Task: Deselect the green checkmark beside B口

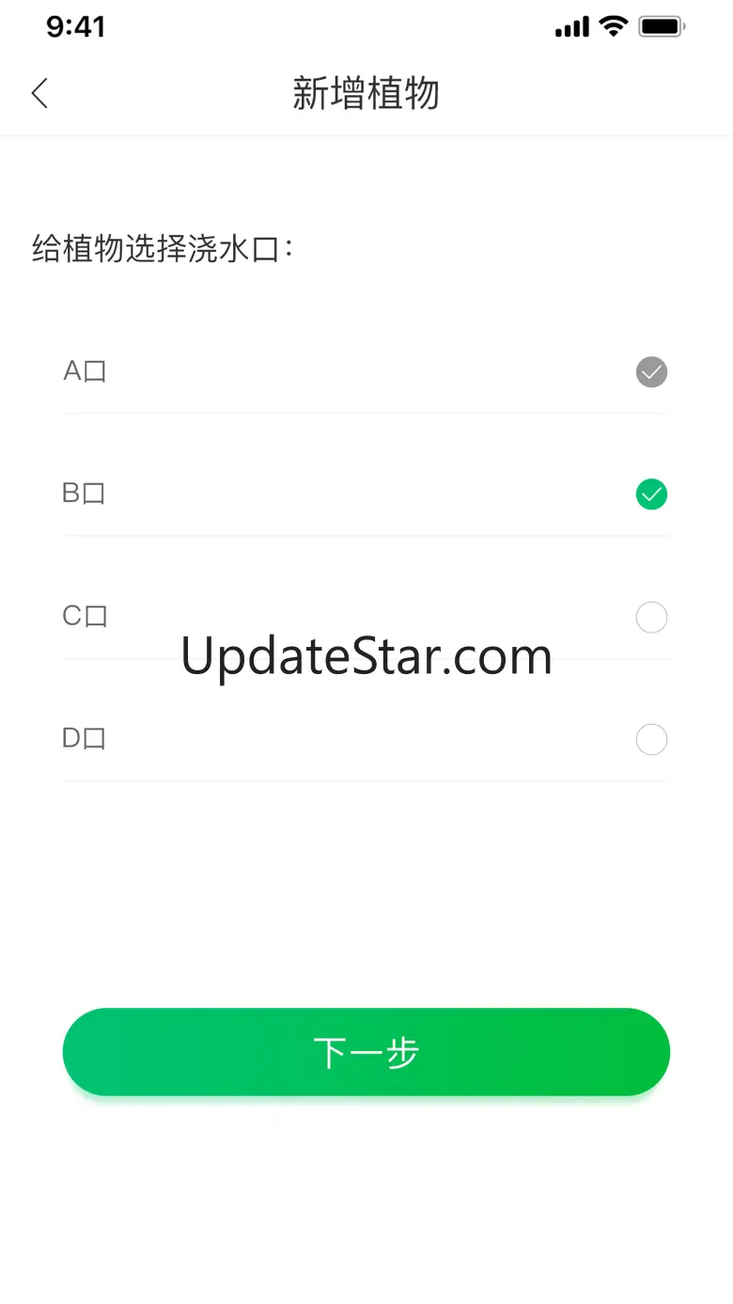Action: tap(651, 494)
